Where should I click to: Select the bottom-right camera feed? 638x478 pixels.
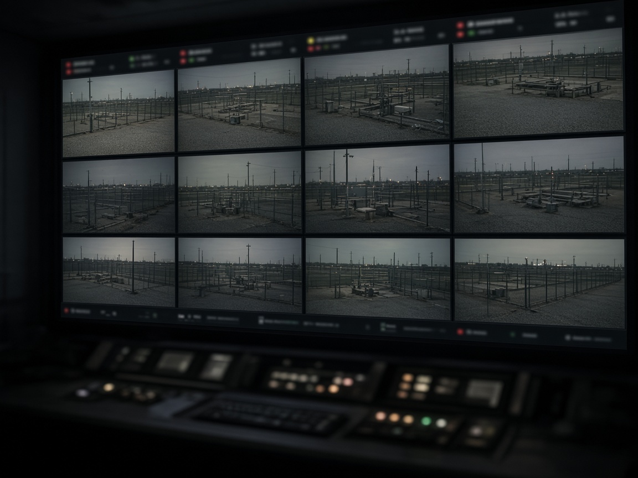(x=539, y=283)
